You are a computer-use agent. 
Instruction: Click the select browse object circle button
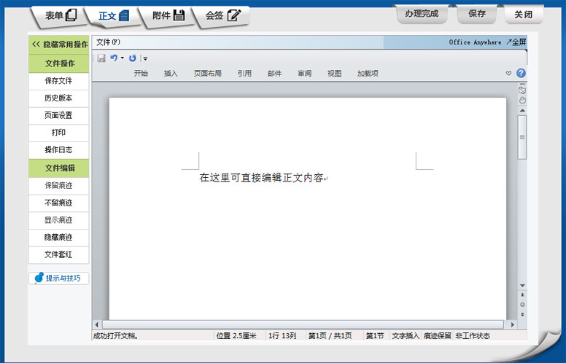522,305
